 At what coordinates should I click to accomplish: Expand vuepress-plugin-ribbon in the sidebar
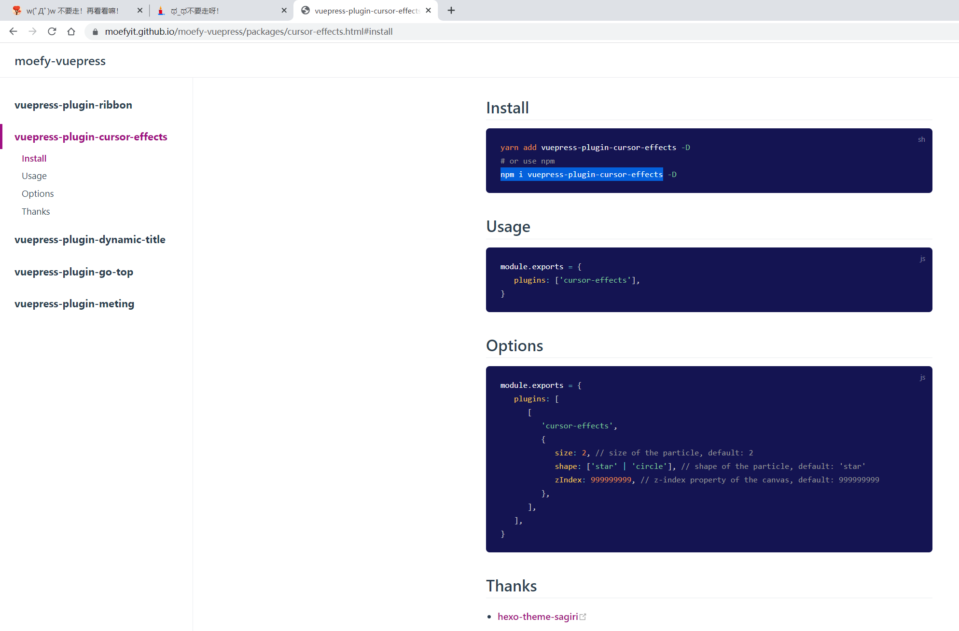click(73, 105)
